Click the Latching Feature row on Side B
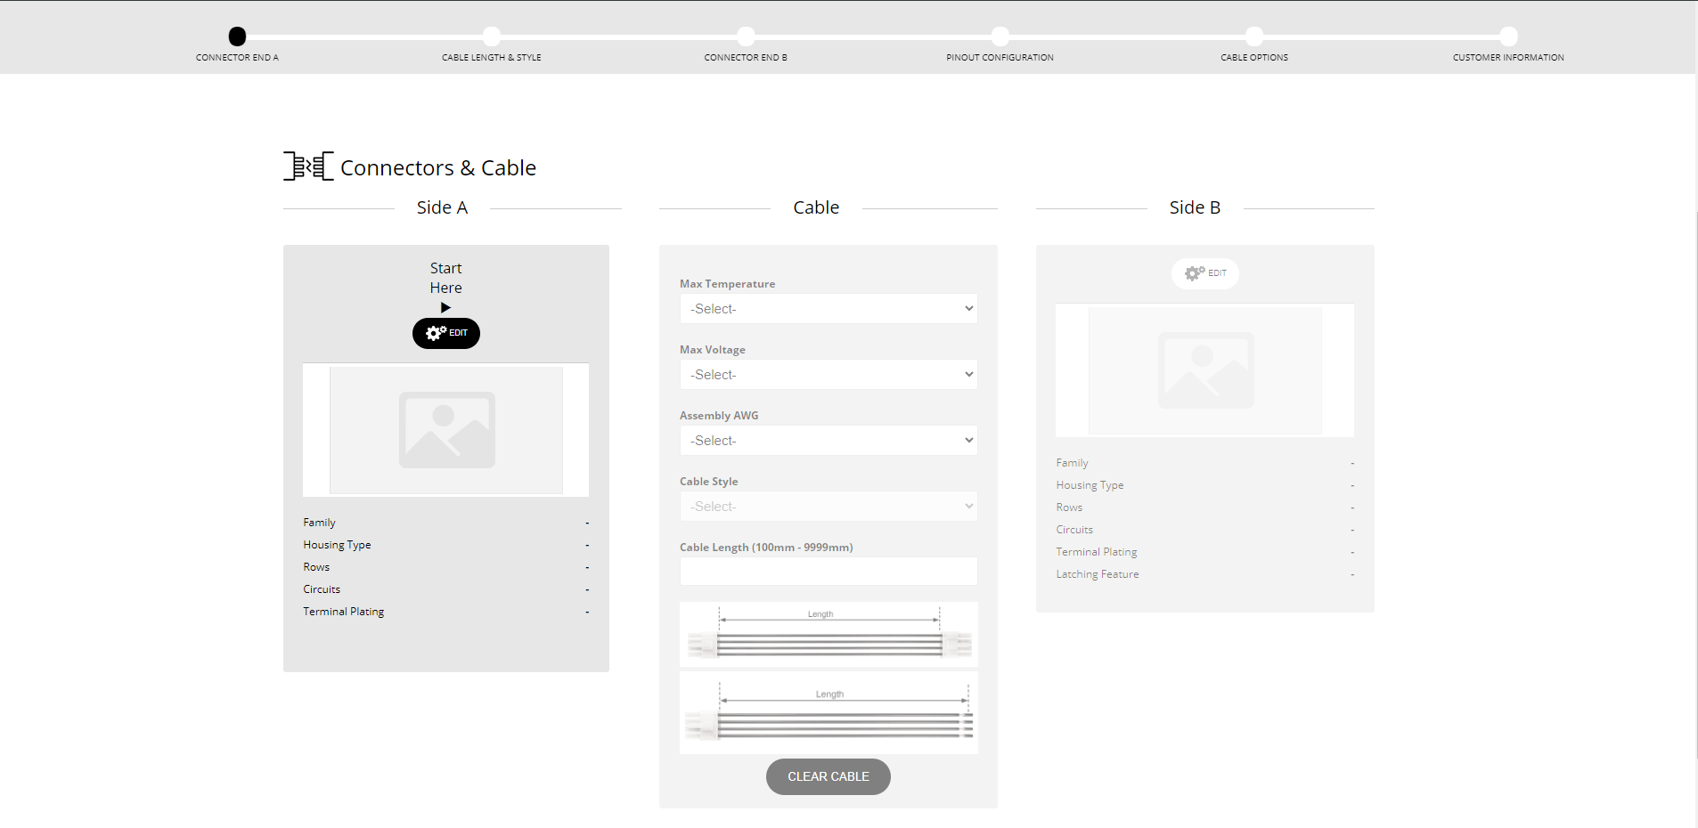1698x828 pixels. (1098, 574)
